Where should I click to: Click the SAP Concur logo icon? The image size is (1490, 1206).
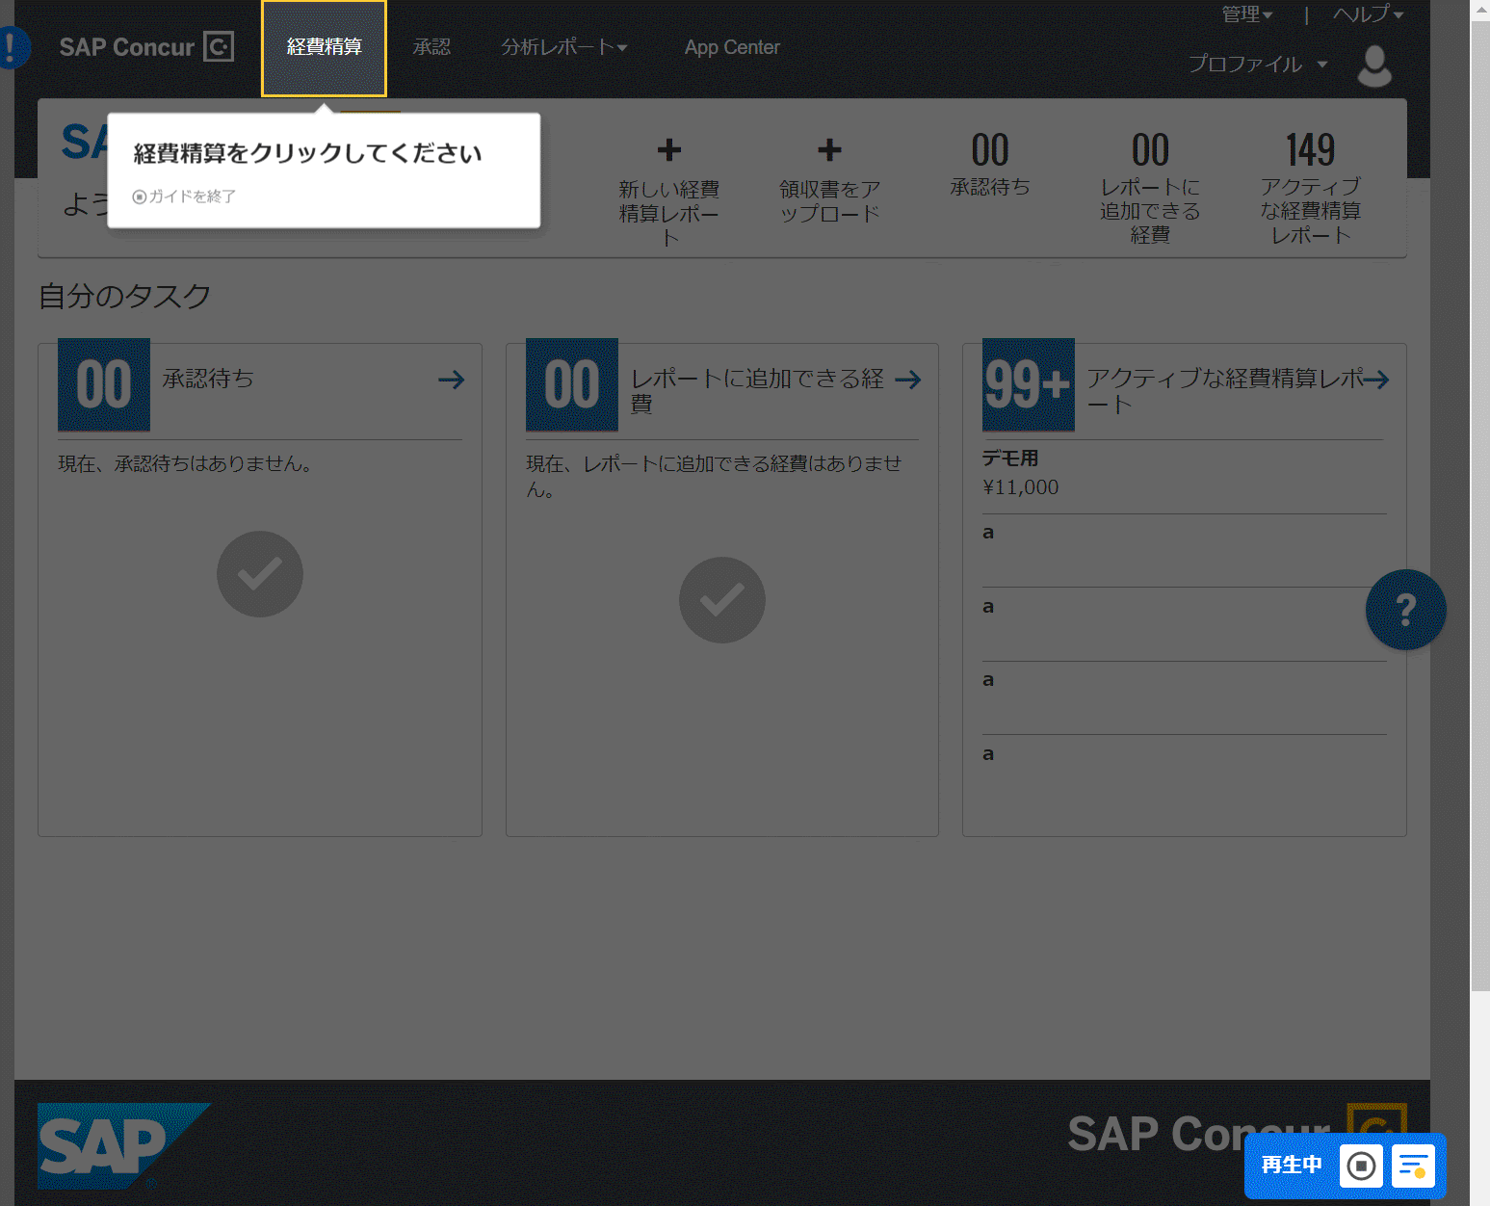pyautogui.click(x=219, y=47)
